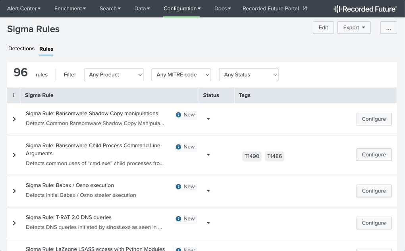Click the Edit button
The width and height of the screenshot is (405, 251).
point(323,28)
